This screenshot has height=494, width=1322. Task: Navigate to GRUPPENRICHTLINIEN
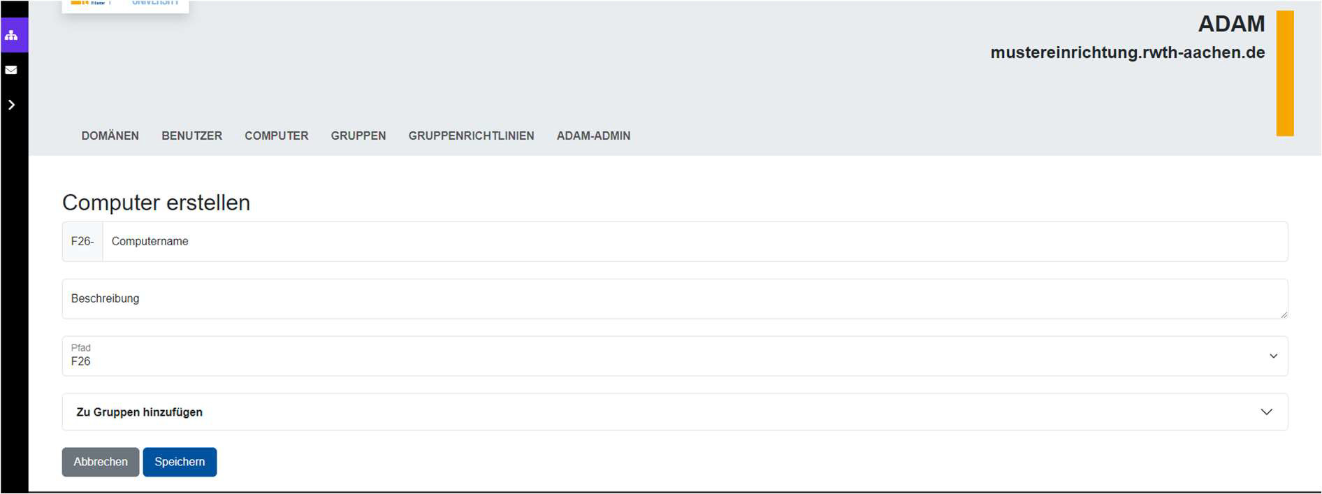click(471, 136)
